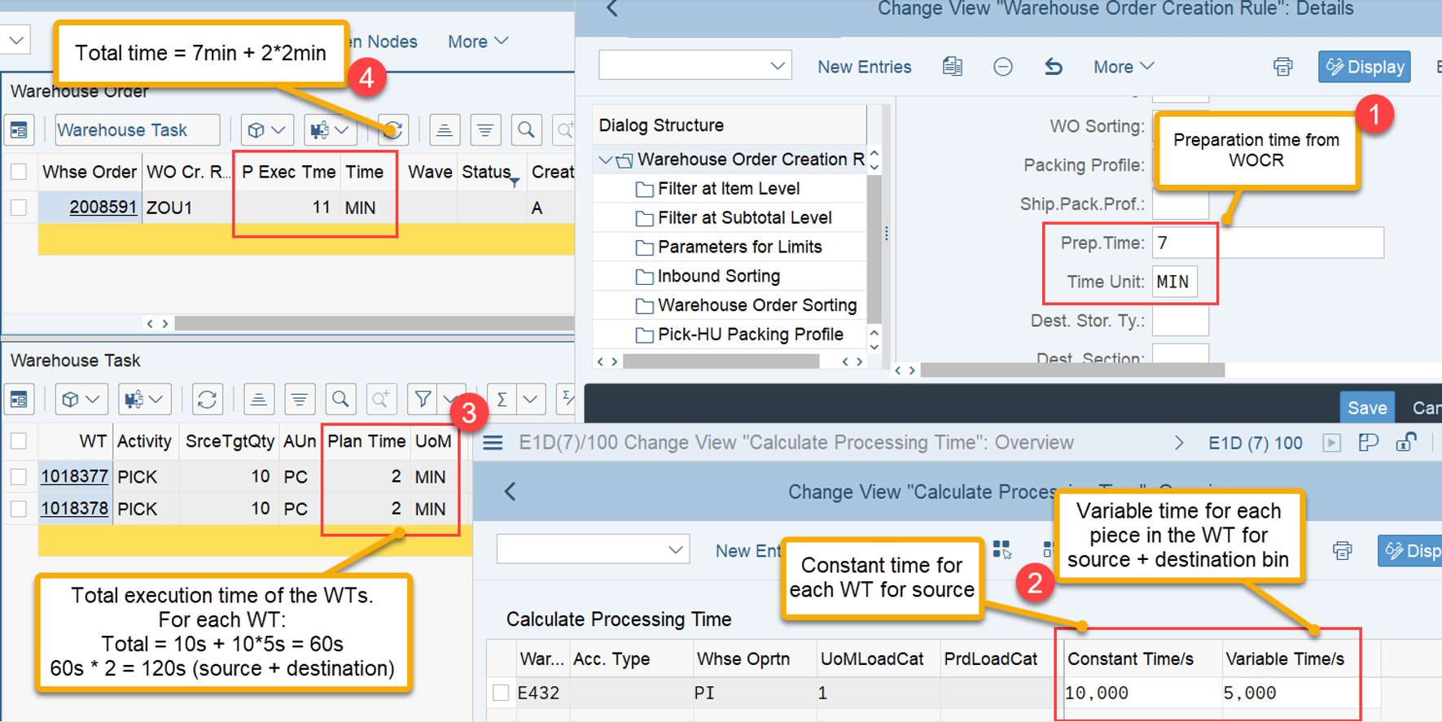Open the cube icon dropdown in Warehouse Task toolbar
Image resolution: width=1442 pixels, height=722 pixels.
(x=81, y=400)
